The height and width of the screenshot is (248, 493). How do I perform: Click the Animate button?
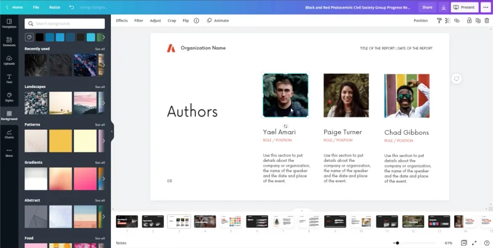point(218,20)
